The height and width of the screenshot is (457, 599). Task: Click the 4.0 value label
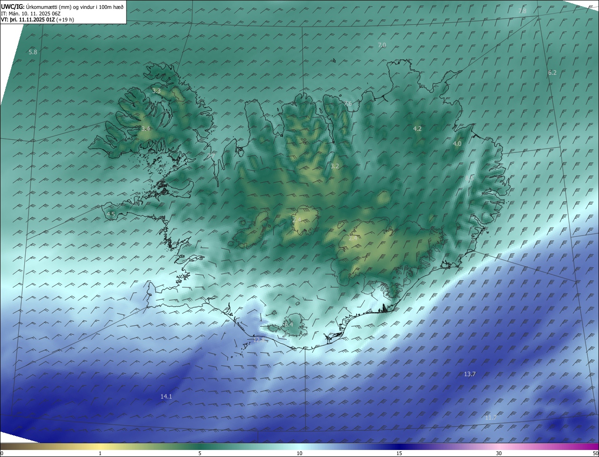coord(457,144)
